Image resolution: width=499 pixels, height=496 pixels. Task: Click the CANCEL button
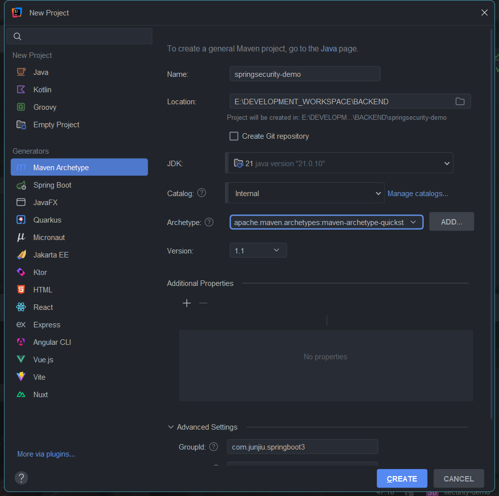(459, 479)
